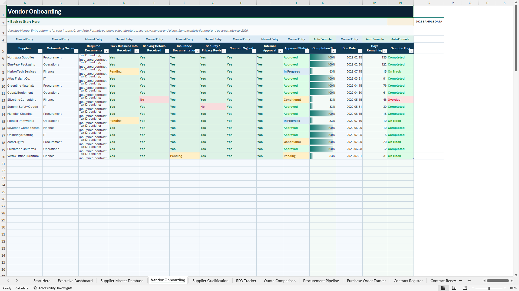Open Banking Details Received filter dropdown

167,51
